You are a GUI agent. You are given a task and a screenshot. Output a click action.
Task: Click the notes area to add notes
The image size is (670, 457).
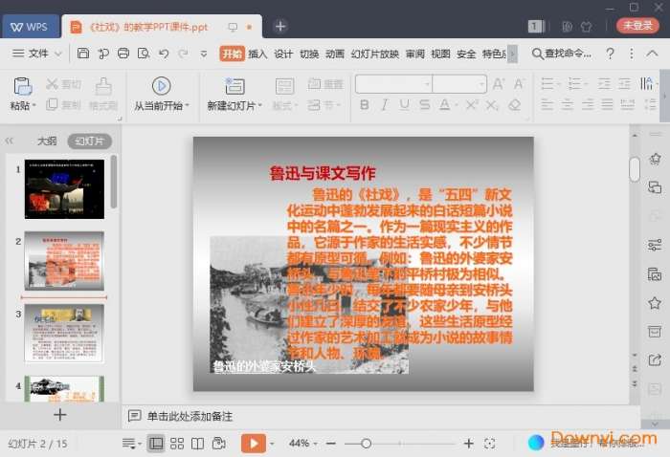pos(190,417)
